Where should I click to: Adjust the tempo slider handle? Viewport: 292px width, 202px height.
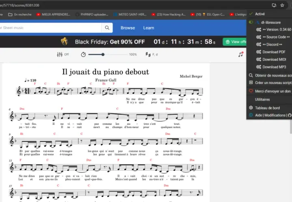(x=103, y=55)
